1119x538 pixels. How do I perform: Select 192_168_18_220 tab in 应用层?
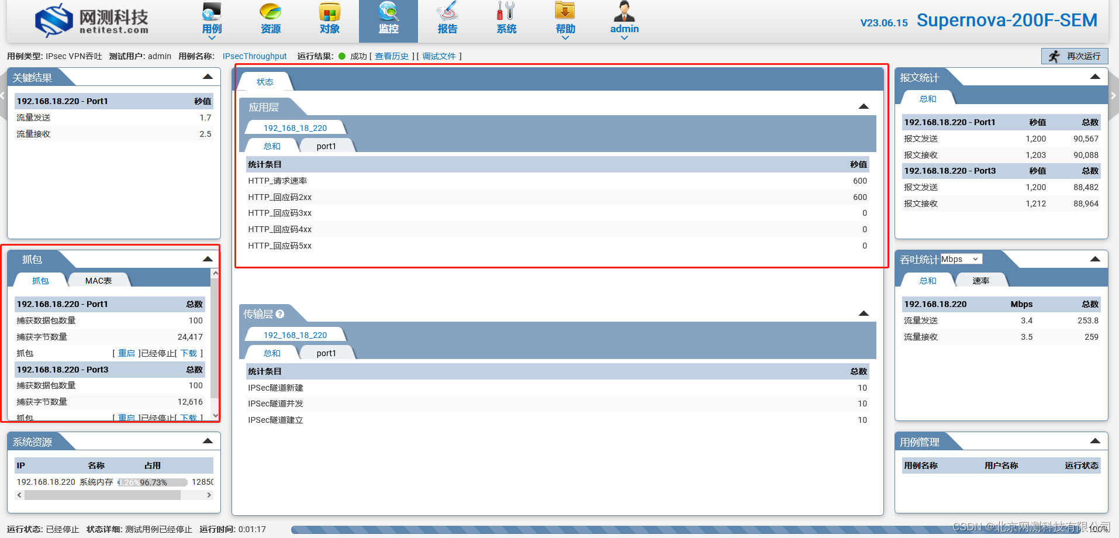pos(295,128)
